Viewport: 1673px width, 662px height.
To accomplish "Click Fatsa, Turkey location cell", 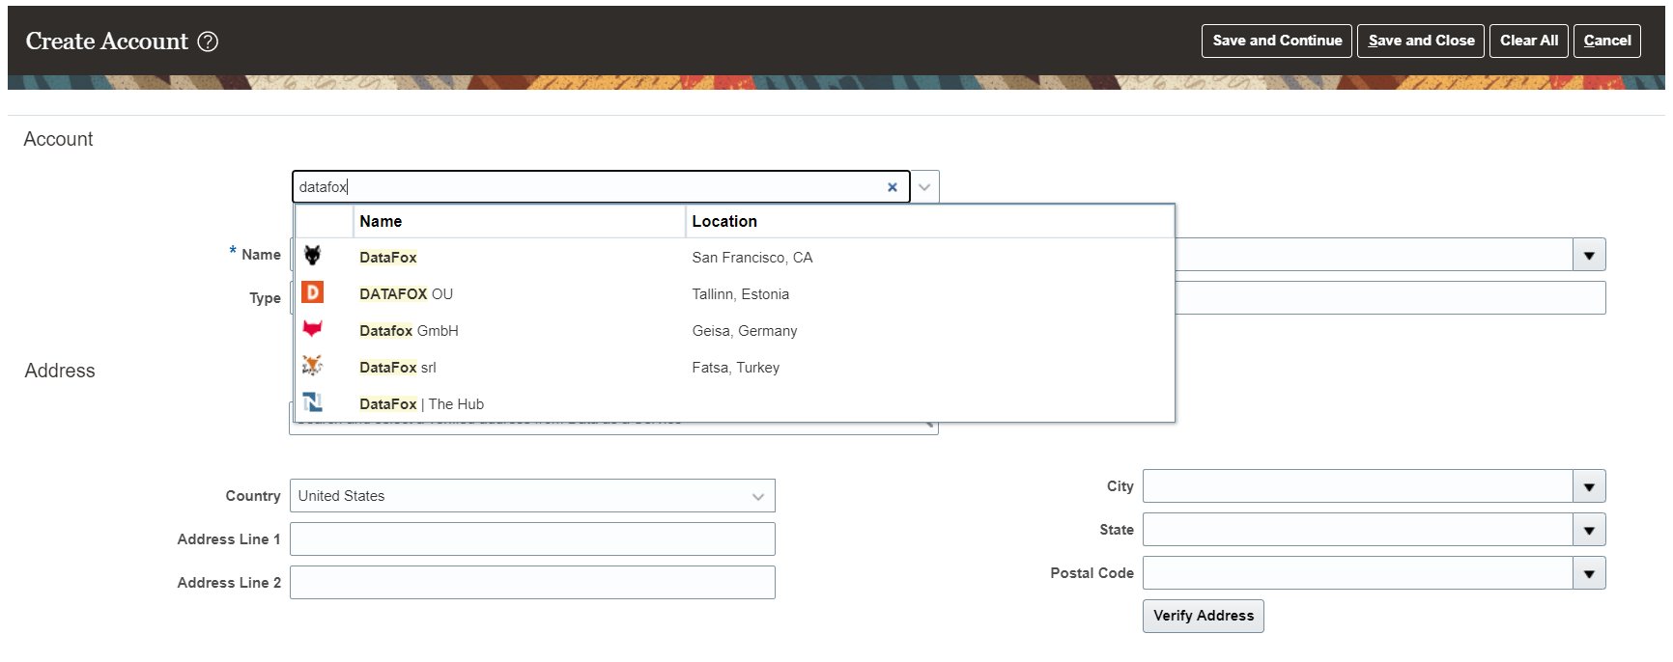I will pos(736,368).
